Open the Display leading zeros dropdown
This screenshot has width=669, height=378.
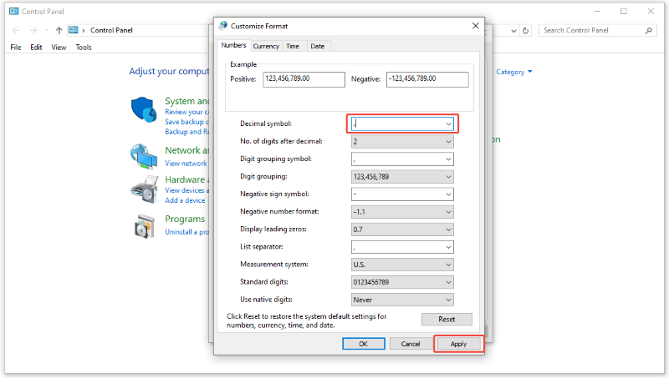coord(448,229)
